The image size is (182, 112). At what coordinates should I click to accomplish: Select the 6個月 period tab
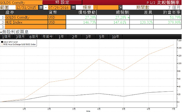(x=34, y=37)
